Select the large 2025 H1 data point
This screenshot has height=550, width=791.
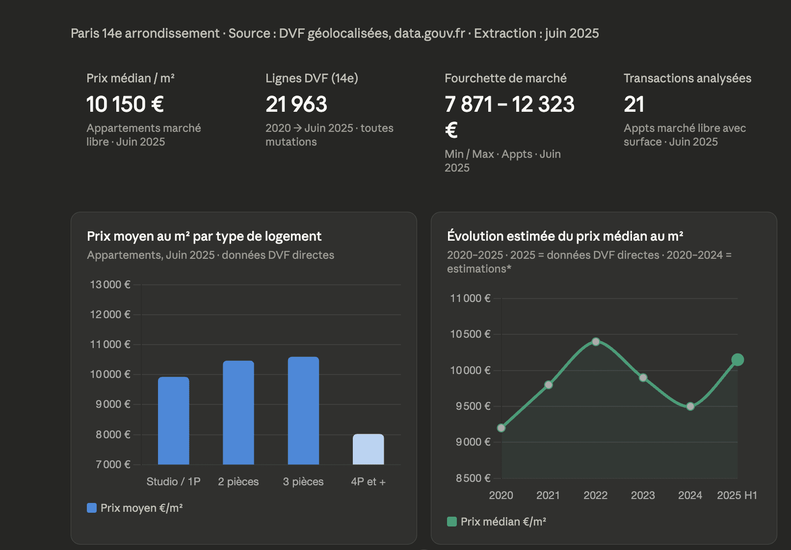pyautogui.click(x=738, y=360)
